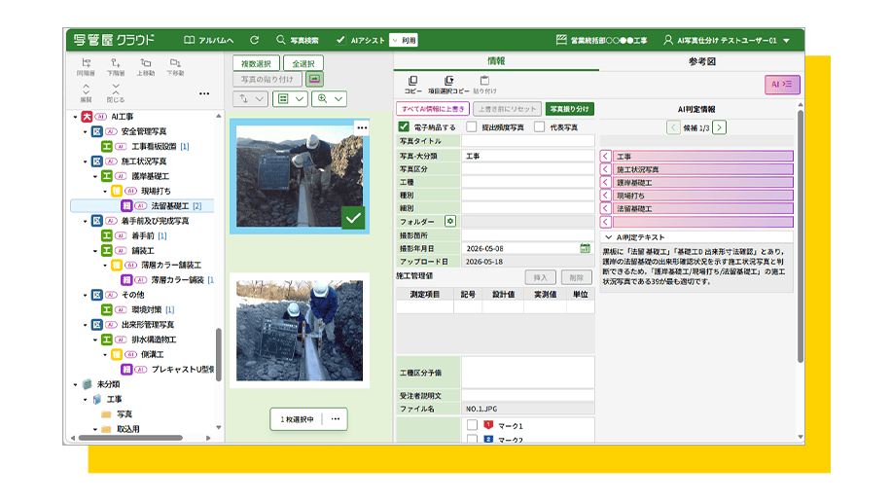891x501 pixels.
Task: Toggle the 電子納品する checkbox
Action: 404,126
